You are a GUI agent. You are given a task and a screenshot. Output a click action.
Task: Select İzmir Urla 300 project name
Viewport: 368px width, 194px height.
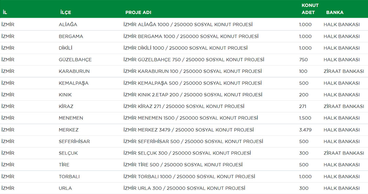point(184,188)
